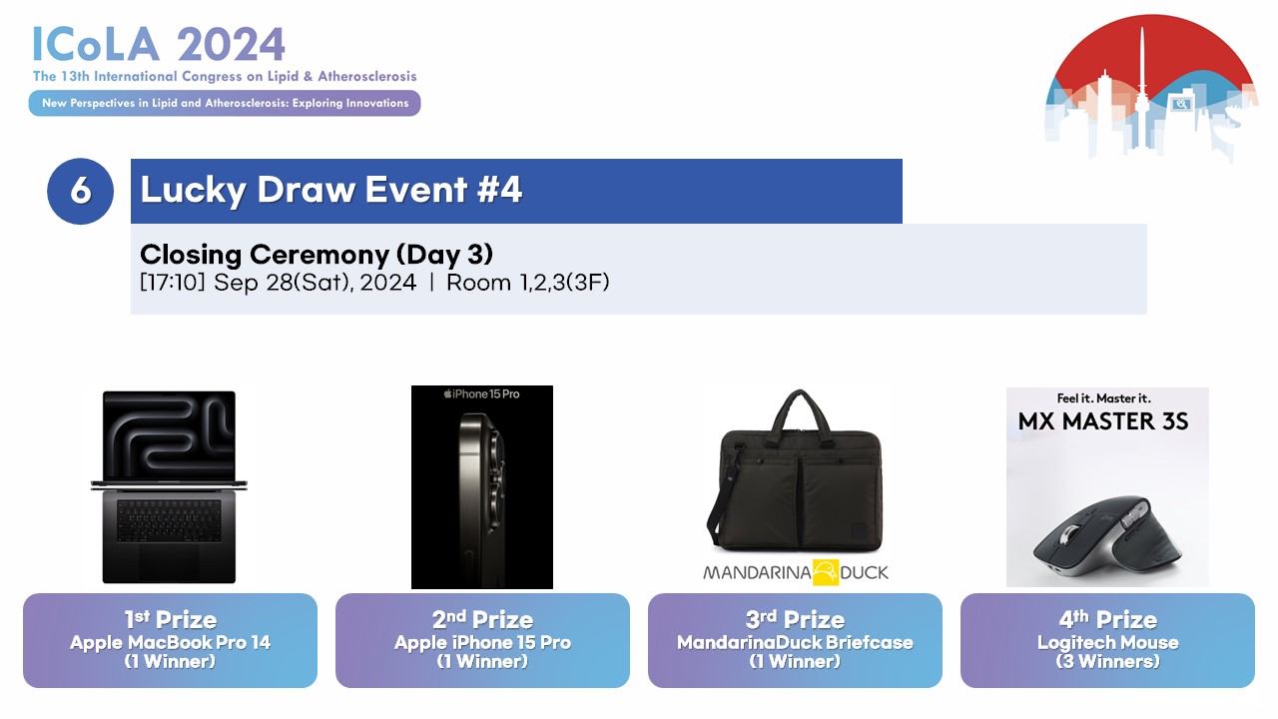1278x719 pixels.
Task: Click the 1st Prize Apple MacBook Pro box
Action: 170,640
